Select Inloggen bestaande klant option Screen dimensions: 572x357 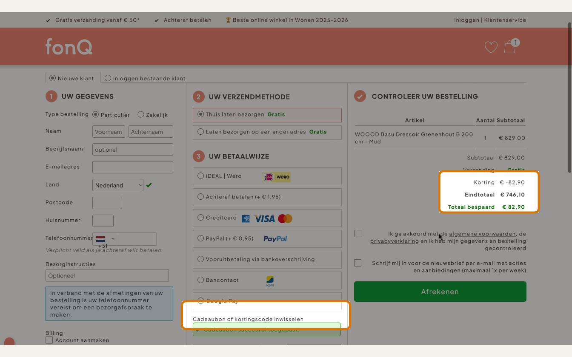tap(108, 78)
